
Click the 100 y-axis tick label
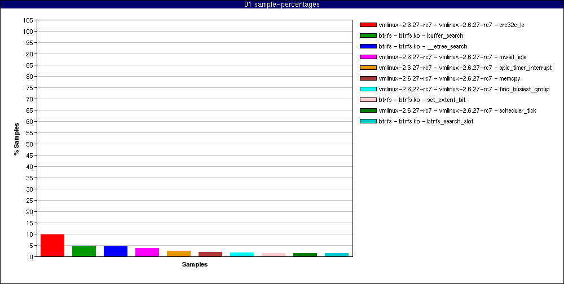pos(29,32)
